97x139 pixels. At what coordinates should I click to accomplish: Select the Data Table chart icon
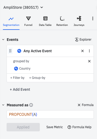[x=45, y=18]
